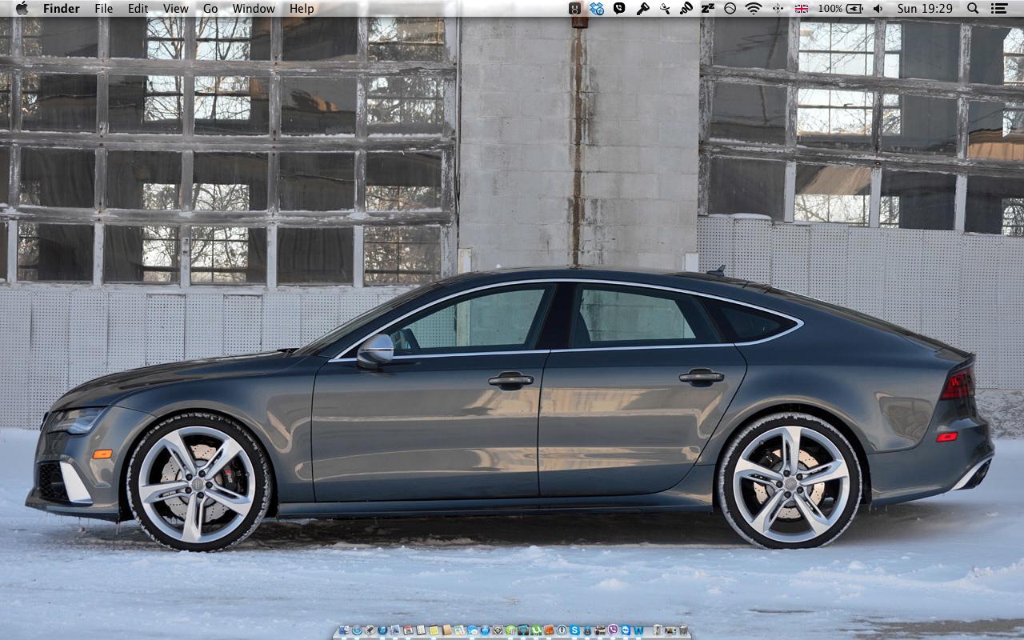Click the key icon in the menu bar
Image resolution: width=1024 pixels, height=640 pixels.
(642, 8)
